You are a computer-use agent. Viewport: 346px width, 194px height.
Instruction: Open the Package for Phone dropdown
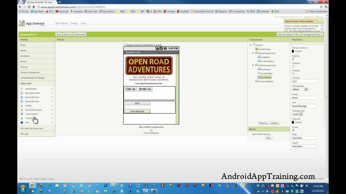pyautogui.click(x=312, y=34)
